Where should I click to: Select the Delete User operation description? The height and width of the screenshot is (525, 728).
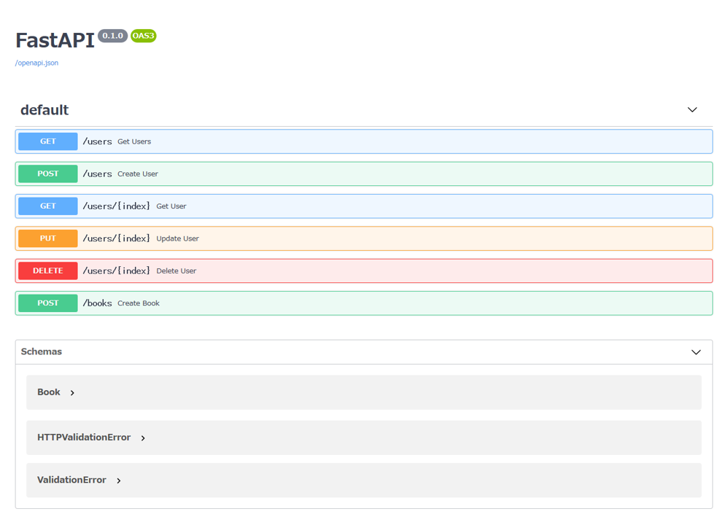176,271
